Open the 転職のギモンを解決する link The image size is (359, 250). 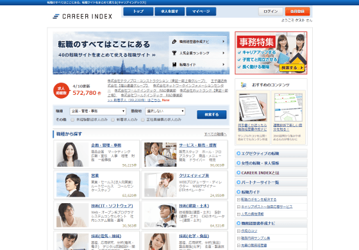pyautogui.click(x=259, y=199)
